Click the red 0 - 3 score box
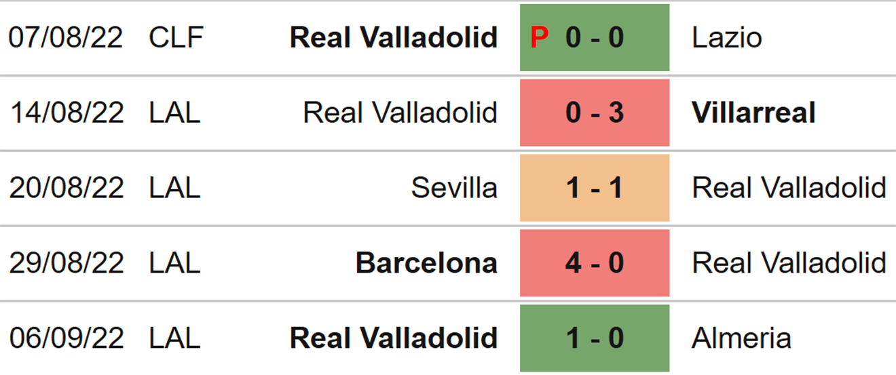The height and width of the screenshot is (375, 896). pos(595,113)
